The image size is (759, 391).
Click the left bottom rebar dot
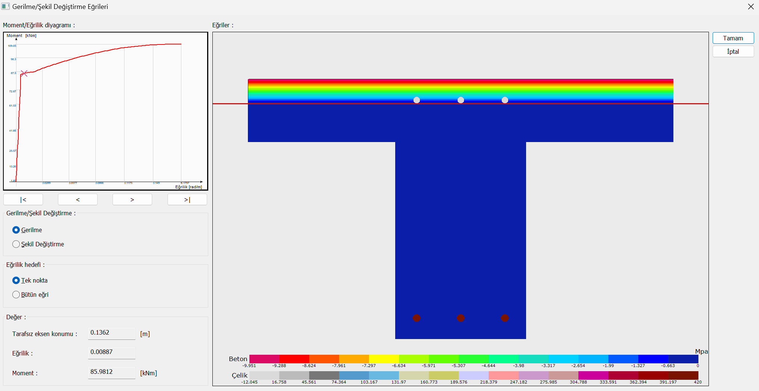417,318
